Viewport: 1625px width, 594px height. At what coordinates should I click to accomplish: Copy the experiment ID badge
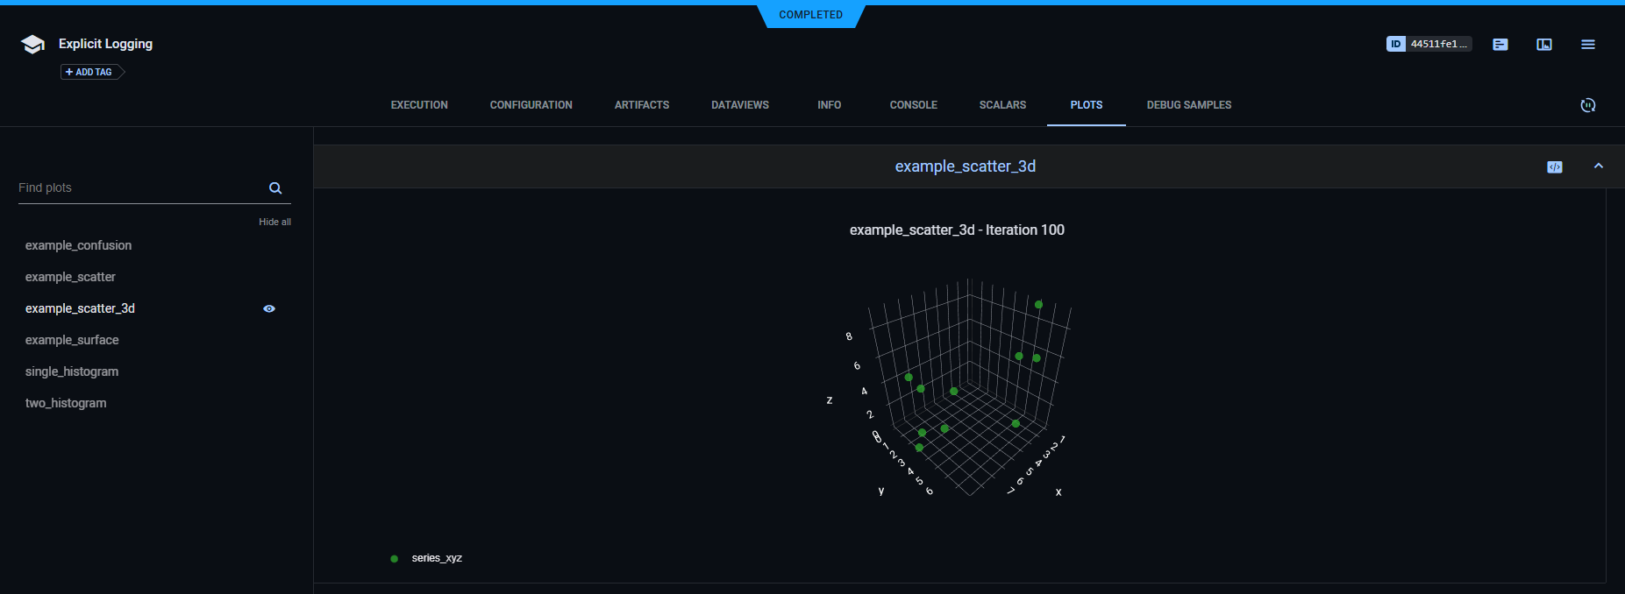1428,44
